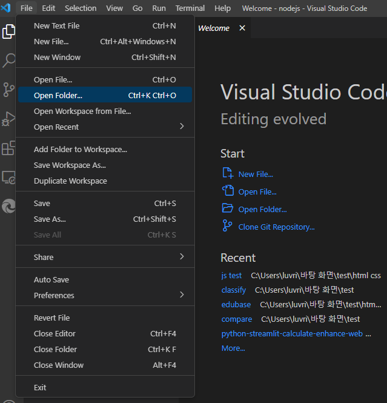Screen dimensions: 387x403
Task: Choose Exit from the File menu
Action: tap(105, 388)
